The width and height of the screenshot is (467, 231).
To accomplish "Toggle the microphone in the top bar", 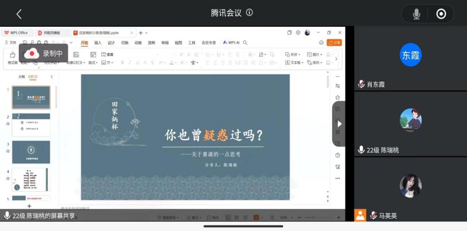I will pyautogui.click(x=416, y=14).
